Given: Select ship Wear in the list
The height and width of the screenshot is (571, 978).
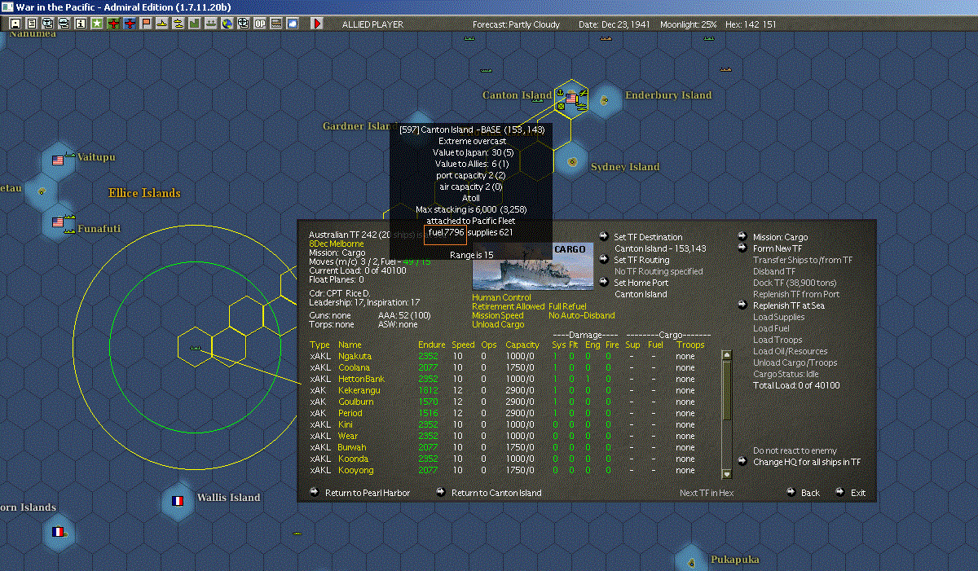Looking at the screenshot, I should point(348,437).
